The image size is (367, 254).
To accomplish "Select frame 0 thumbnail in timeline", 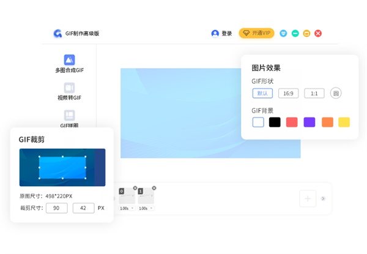I will point(127,196).
